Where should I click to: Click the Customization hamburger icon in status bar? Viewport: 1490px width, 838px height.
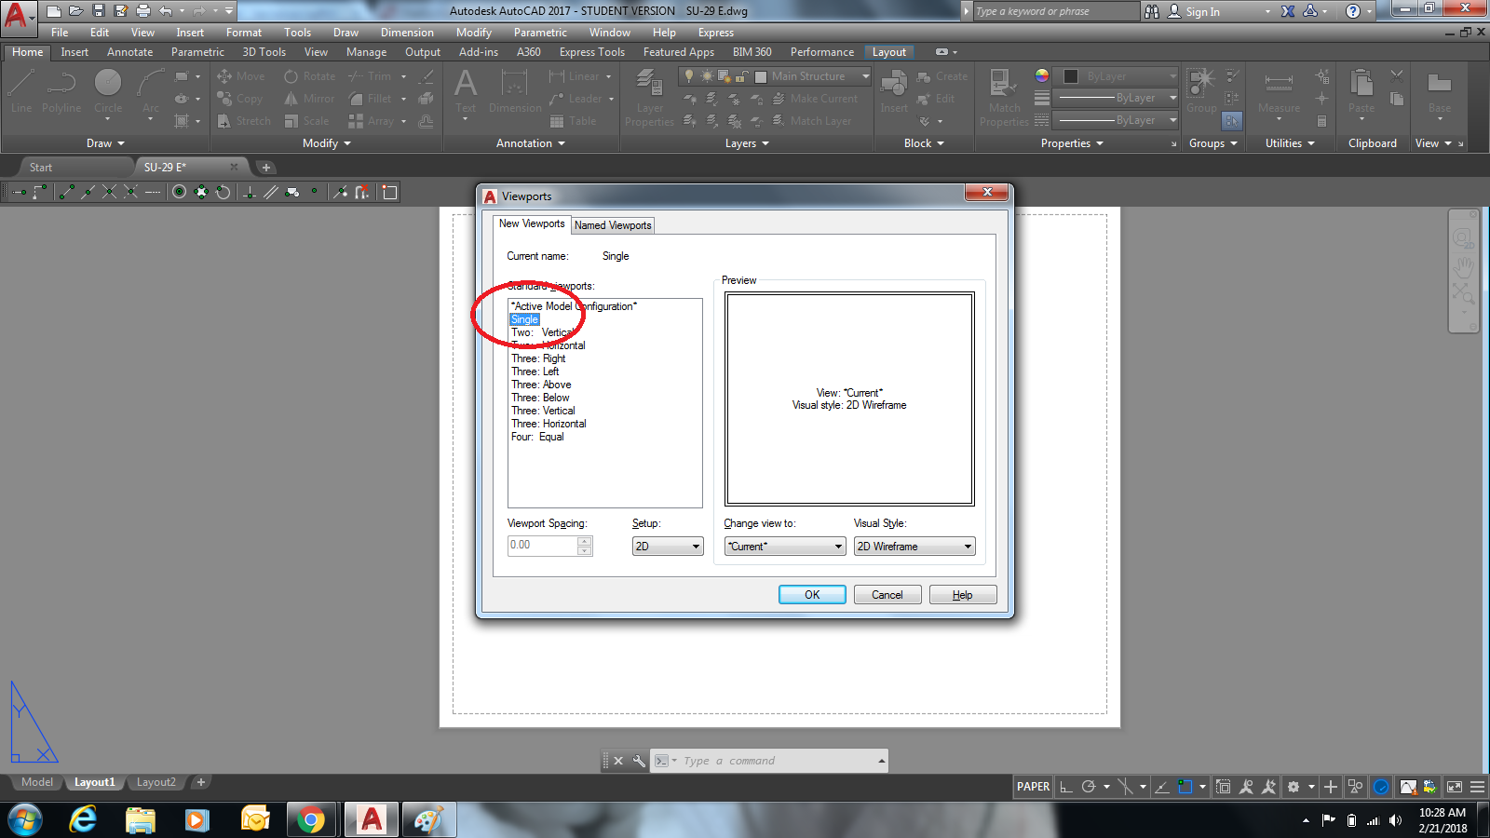1478,787
